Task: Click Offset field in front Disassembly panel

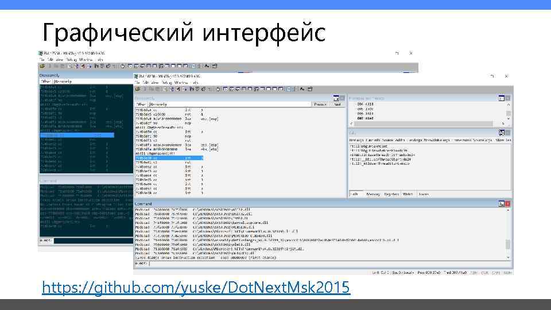Action: click(230, 104)
